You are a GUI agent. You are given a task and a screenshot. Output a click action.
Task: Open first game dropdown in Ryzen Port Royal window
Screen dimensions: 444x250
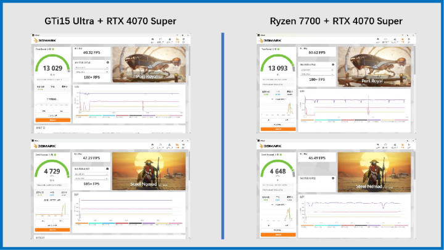point(316,70)
